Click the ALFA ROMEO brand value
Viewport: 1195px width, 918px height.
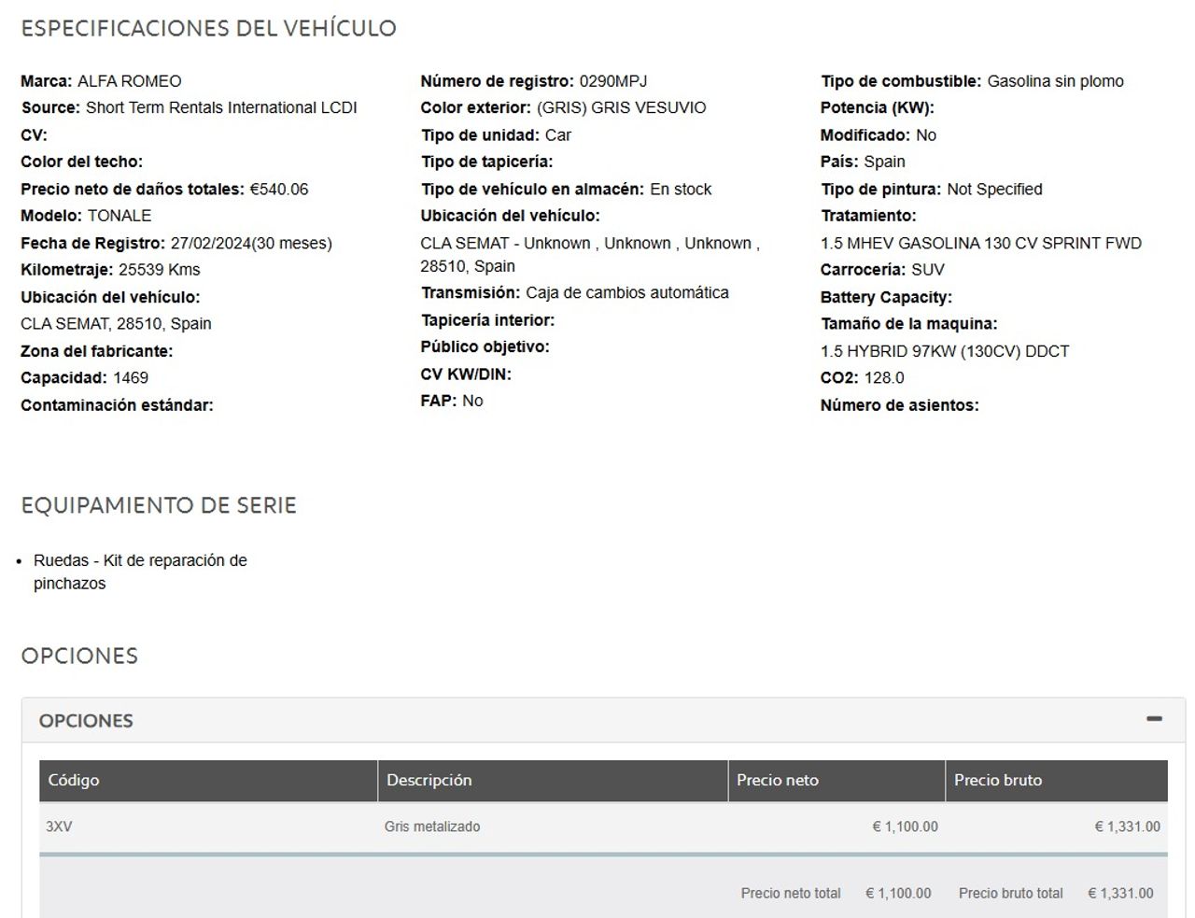coord(130,81)
